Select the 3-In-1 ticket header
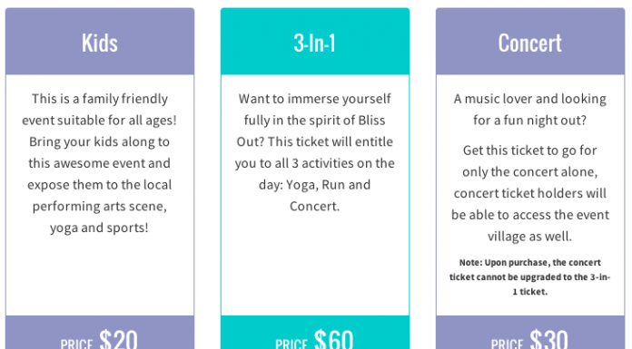This screenshot has width=632, height=349. pos(315,41)
